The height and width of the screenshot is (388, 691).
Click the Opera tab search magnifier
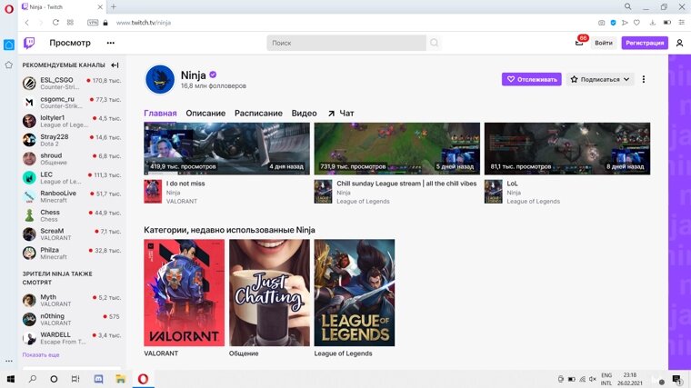pyautogui.click(x=627, y=6)
